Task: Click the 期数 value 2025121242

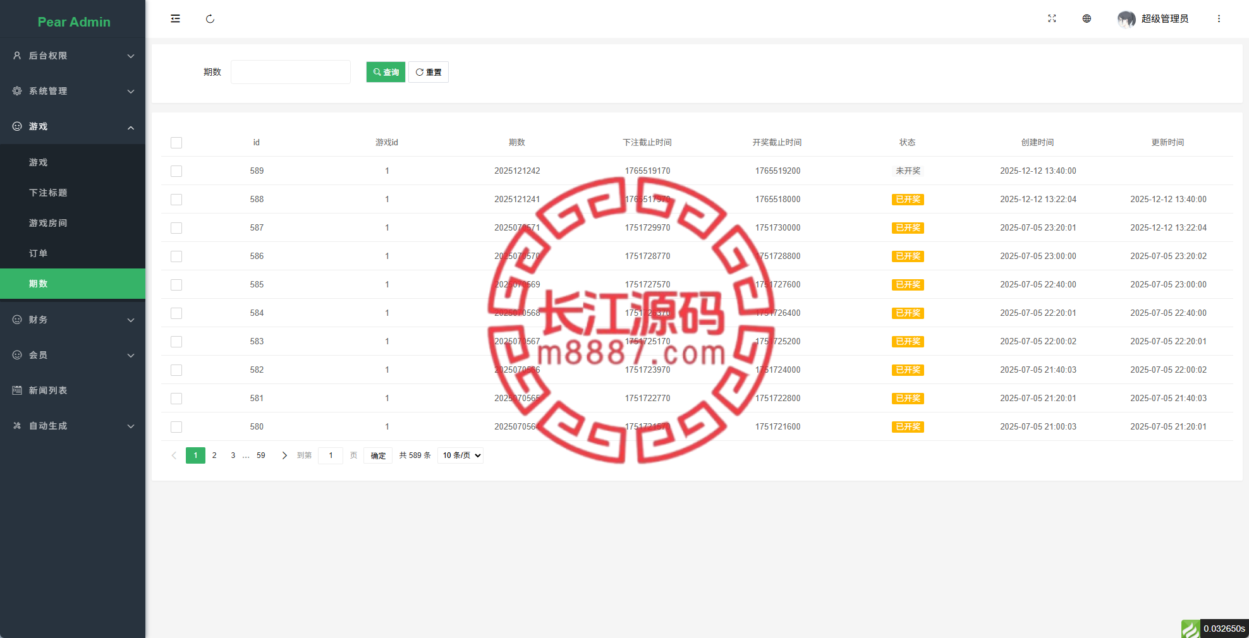Action: [517, 171]
